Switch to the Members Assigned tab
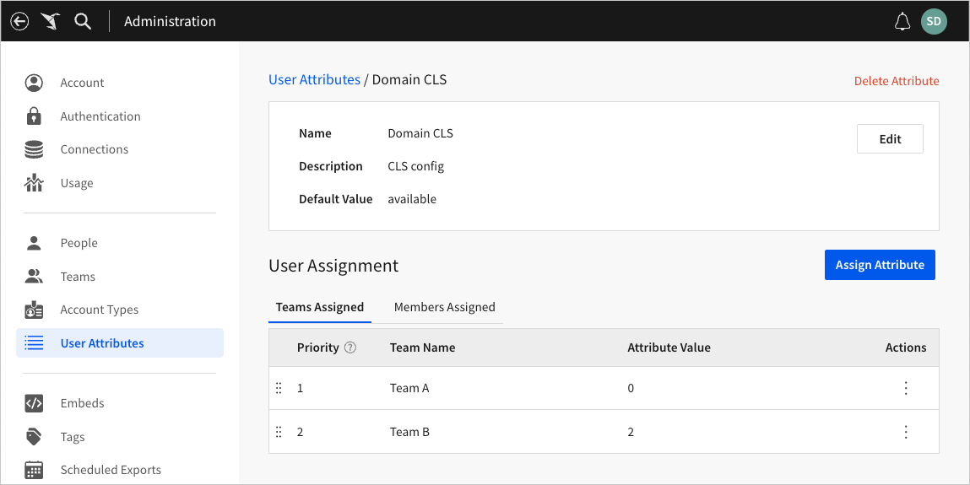 pyautogui.click(x=444, y=307)
